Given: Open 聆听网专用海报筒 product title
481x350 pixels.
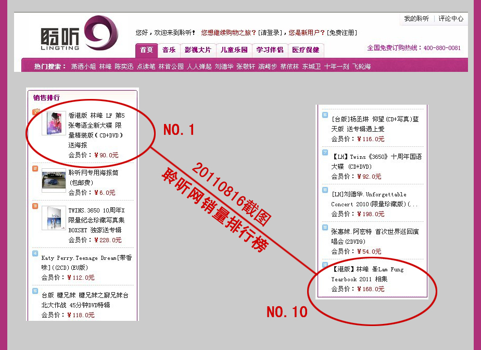Looking at the screenshot, I should click(x=93, y=178).
